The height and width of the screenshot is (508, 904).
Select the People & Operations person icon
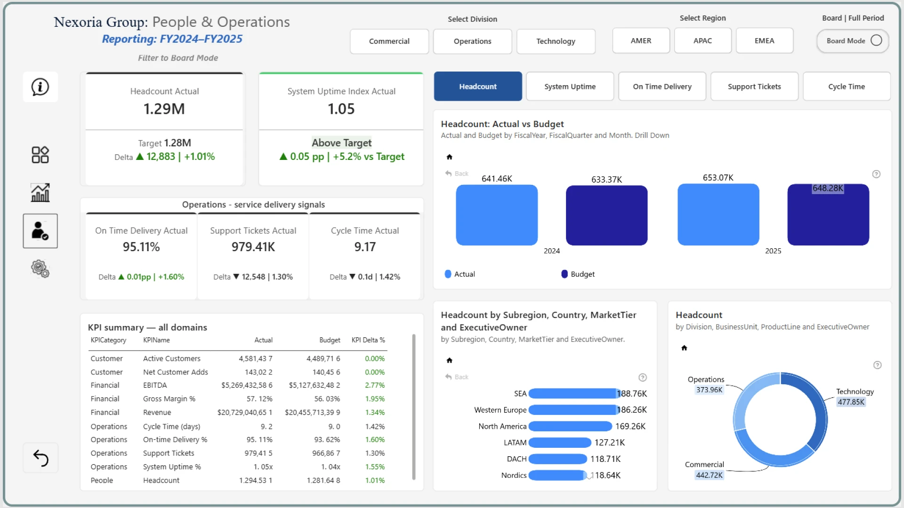click(x=40, y=231)
